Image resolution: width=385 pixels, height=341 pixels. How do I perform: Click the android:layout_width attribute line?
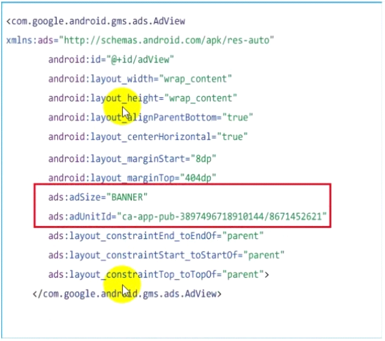tap(140, 79)
